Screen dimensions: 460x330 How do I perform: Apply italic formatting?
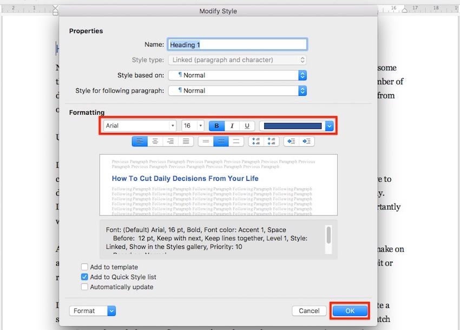coord(231,126)
